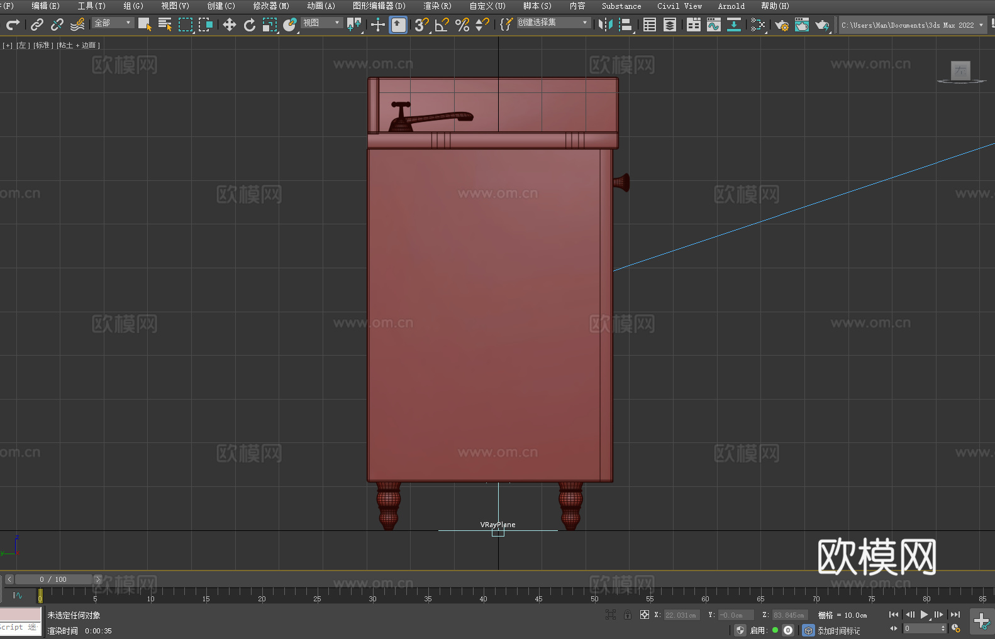
Task: Open the 工具(T) menu
Action: (x=92, y=6)
